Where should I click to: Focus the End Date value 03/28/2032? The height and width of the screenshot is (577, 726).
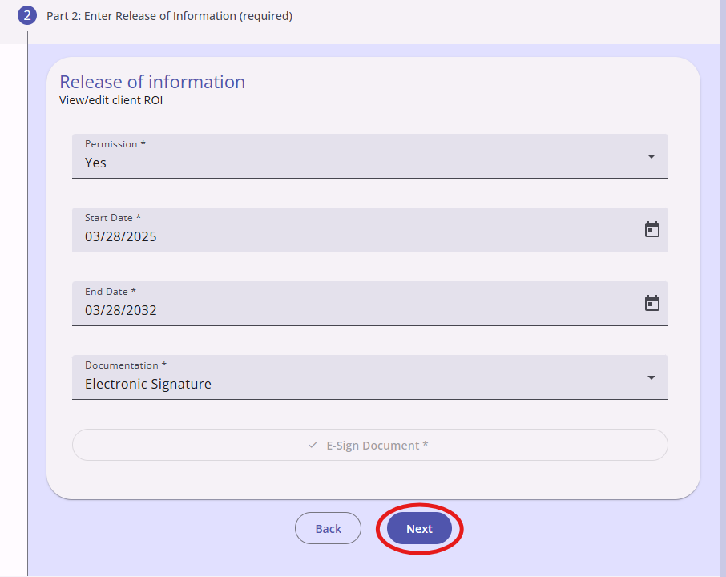tap(121, 310)
